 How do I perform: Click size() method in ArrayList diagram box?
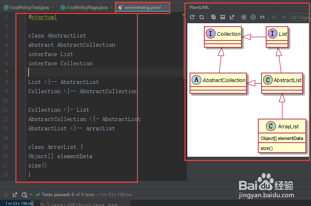[x=267, y=148]
